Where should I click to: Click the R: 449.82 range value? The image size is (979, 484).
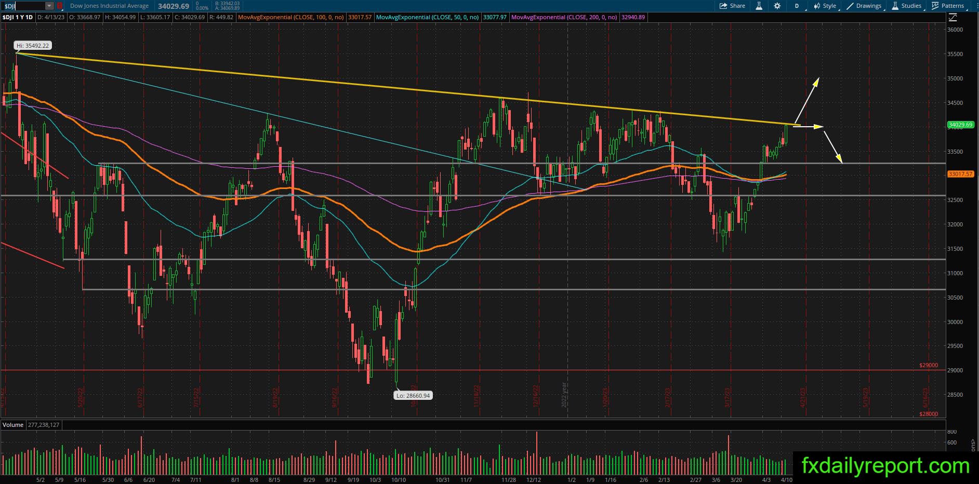click(221, 17)
